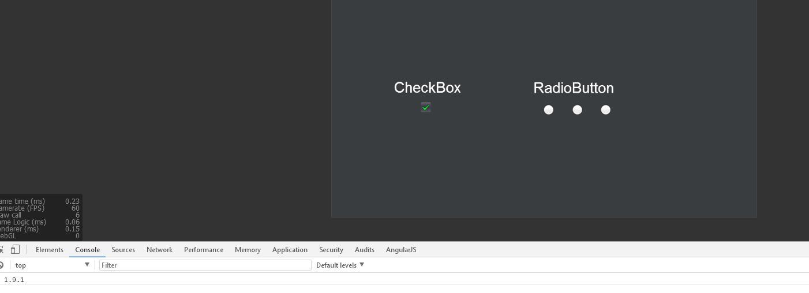Image resolution: width=809 pixels, height=293 pixels.
Task: Focus the console Filter field
Action: [x=205, y=265]
